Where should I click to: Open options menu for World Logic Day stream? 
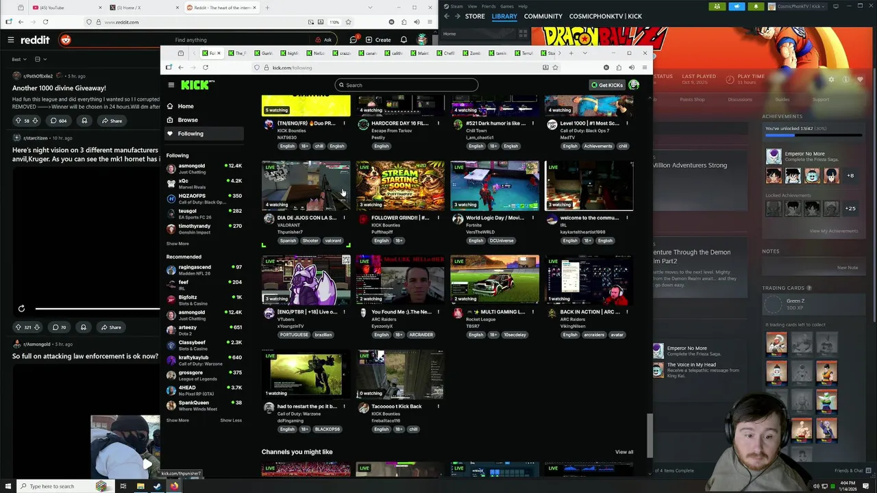pos(532,218)
